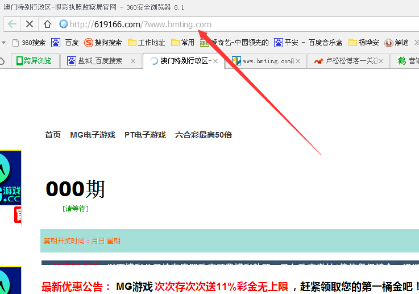This screenshot has width=419, height=294.
Task: Open the 搜狗搜索 bookmark
Action: coord(103,43)
